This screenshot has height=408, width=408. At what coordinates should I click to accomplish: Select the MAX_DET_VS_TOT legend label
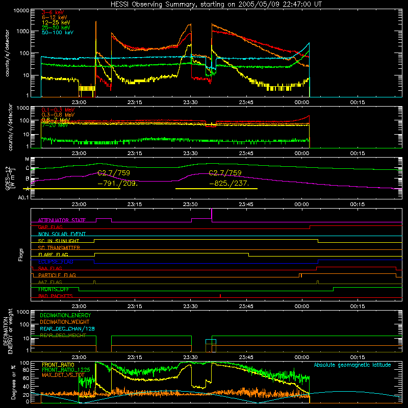click(x=63, y=375)
